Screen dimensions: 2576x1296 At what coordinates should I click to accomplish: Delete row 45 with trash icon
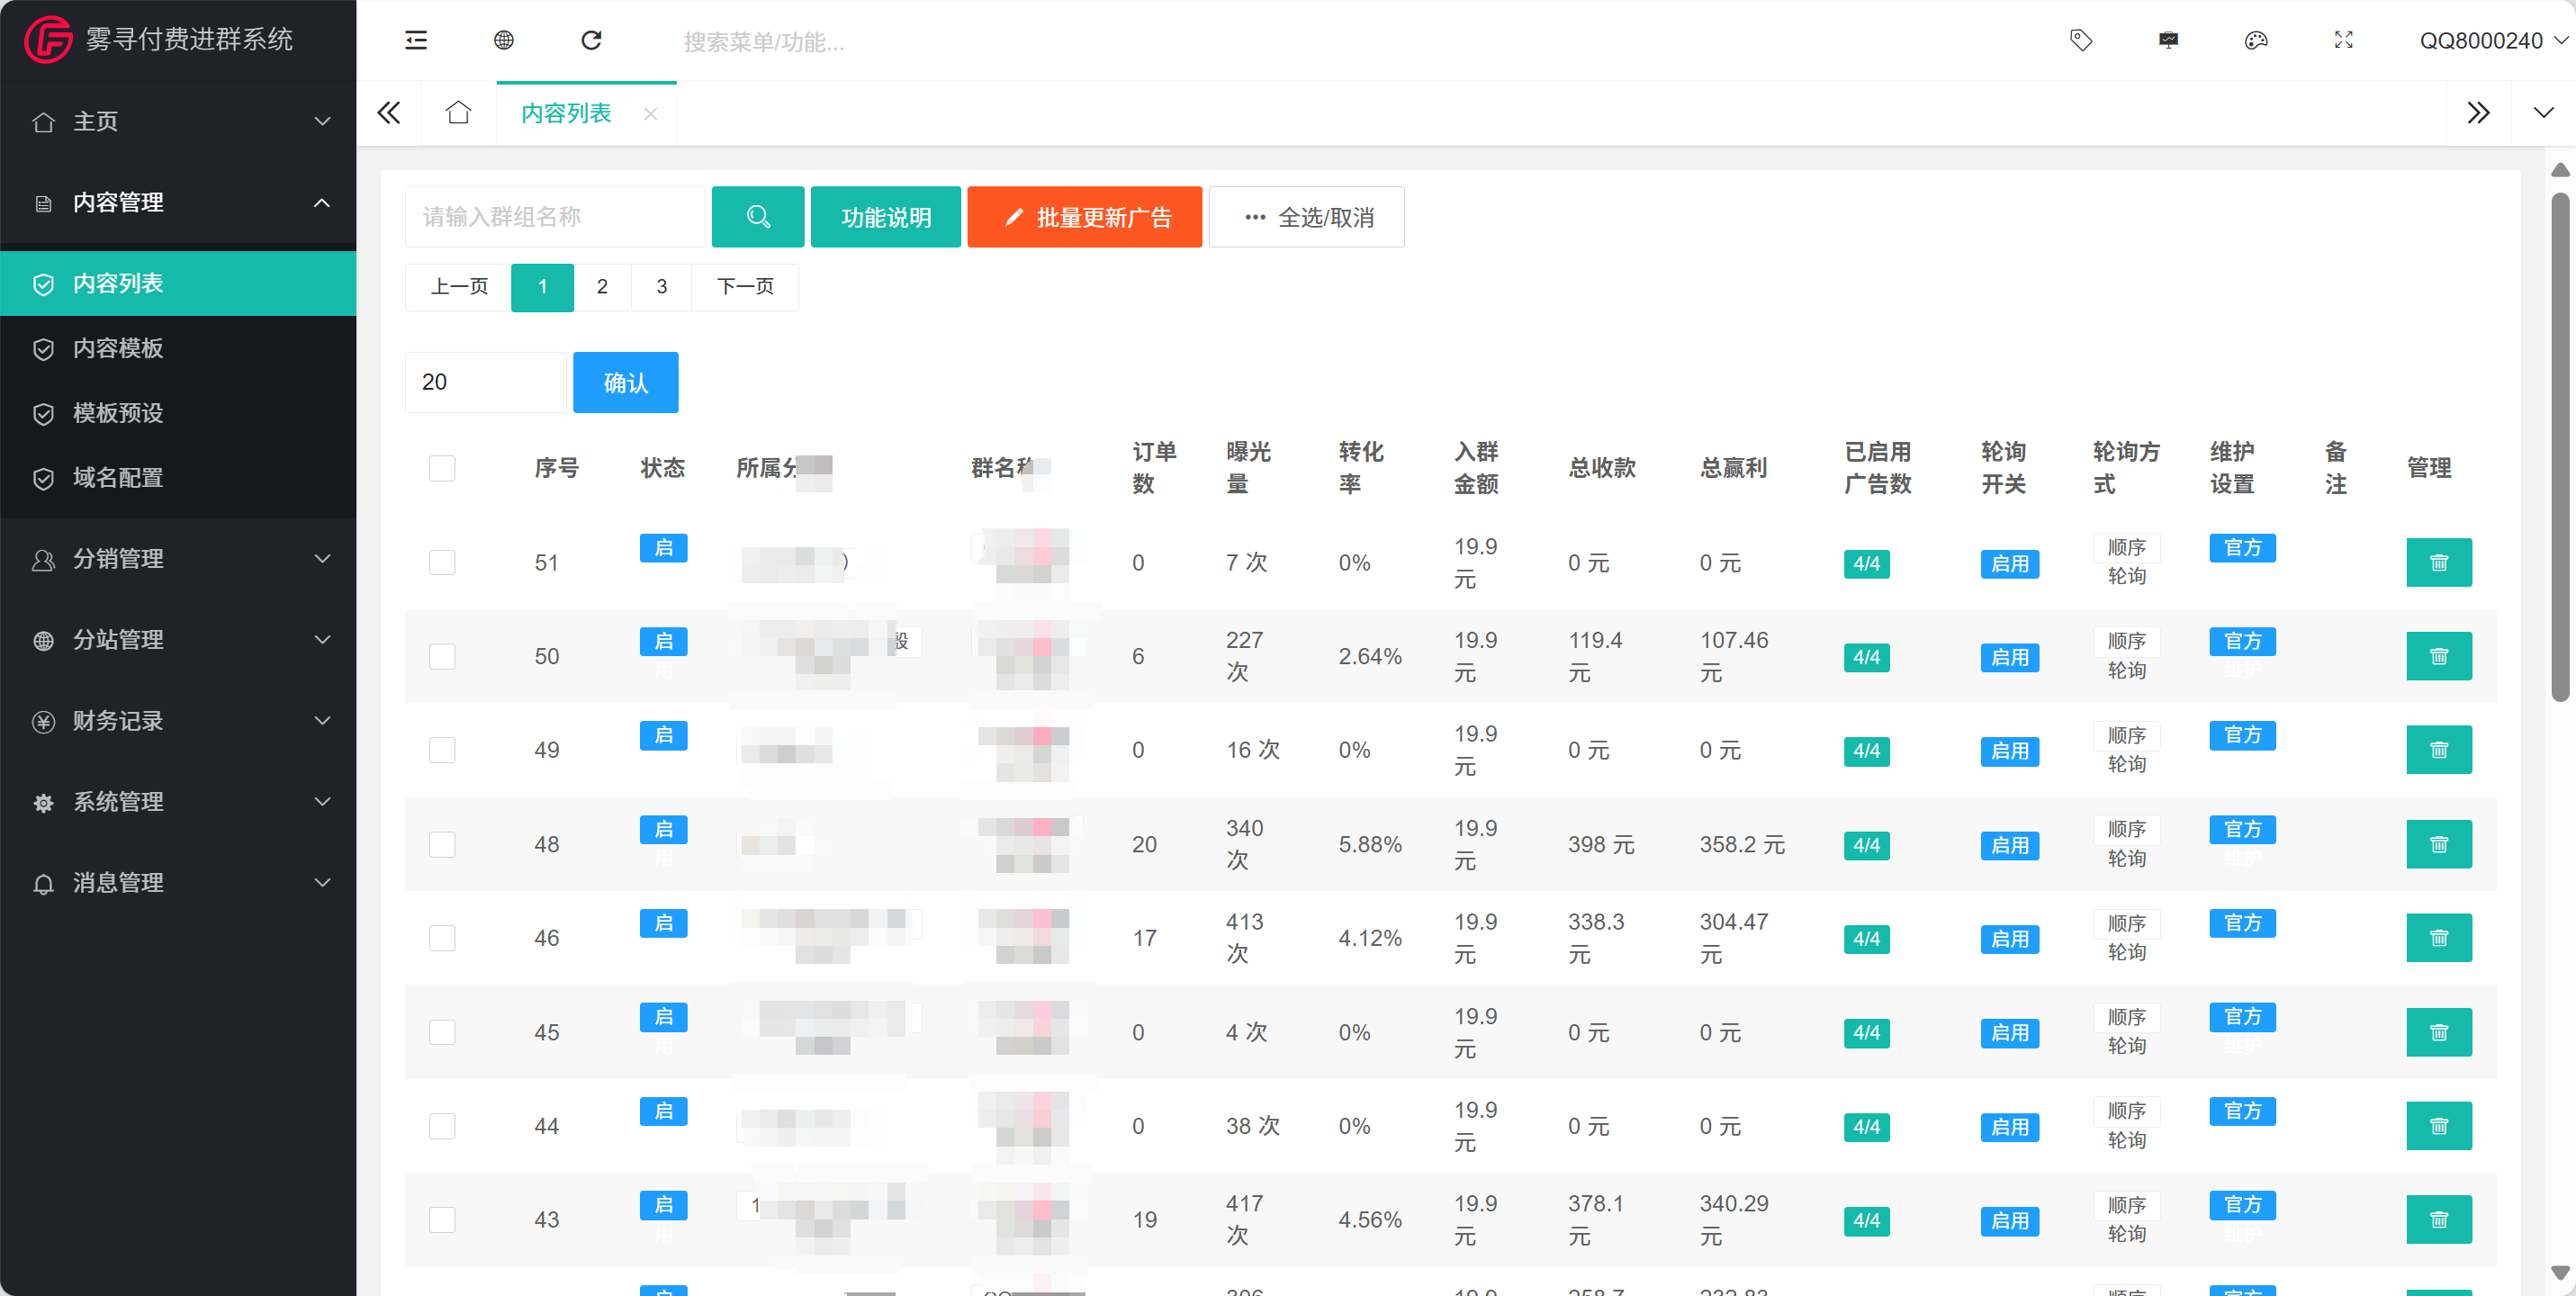point(2439,1032)
